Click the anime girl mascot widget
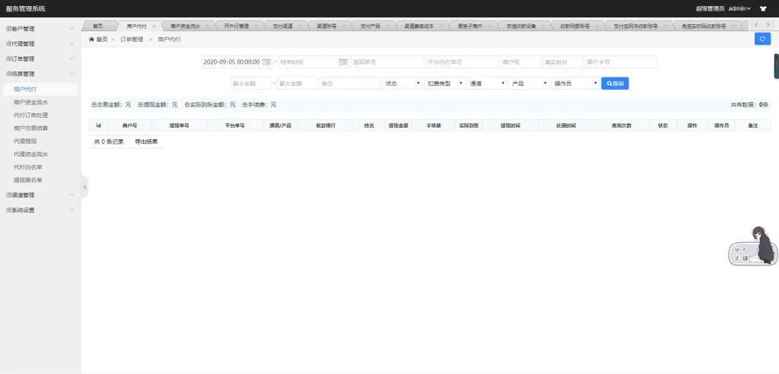This screenshot has height=374, width=779. coord(753,246)
